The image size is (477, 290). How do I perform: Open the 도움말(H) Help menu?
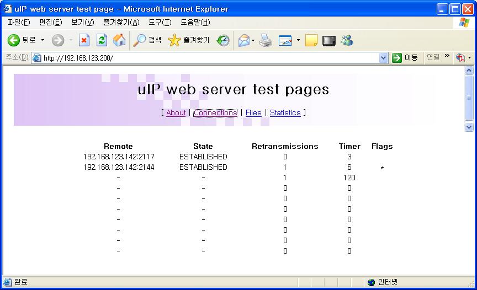pos(195,23)
